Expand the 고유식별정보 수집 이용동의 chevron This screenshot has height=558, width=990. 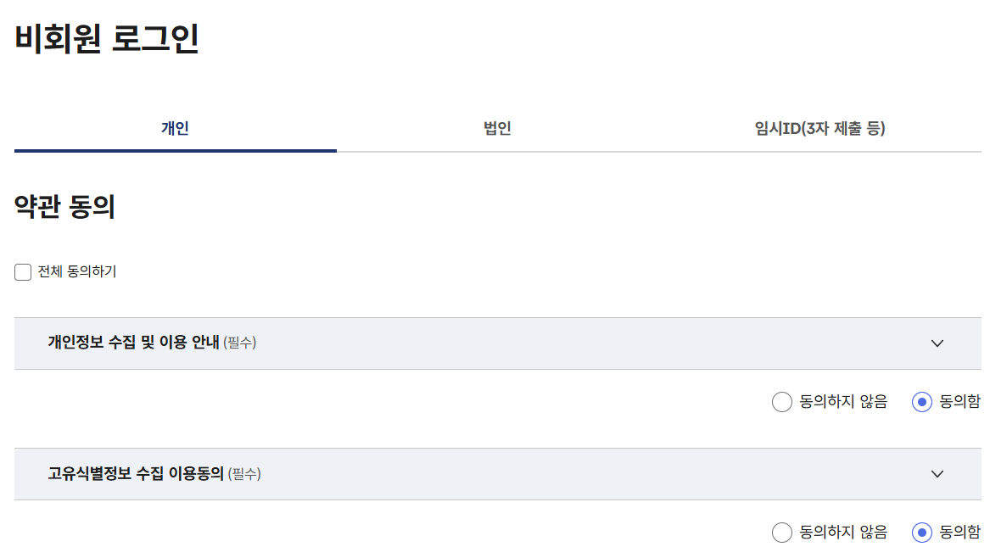tap(937, 474)
